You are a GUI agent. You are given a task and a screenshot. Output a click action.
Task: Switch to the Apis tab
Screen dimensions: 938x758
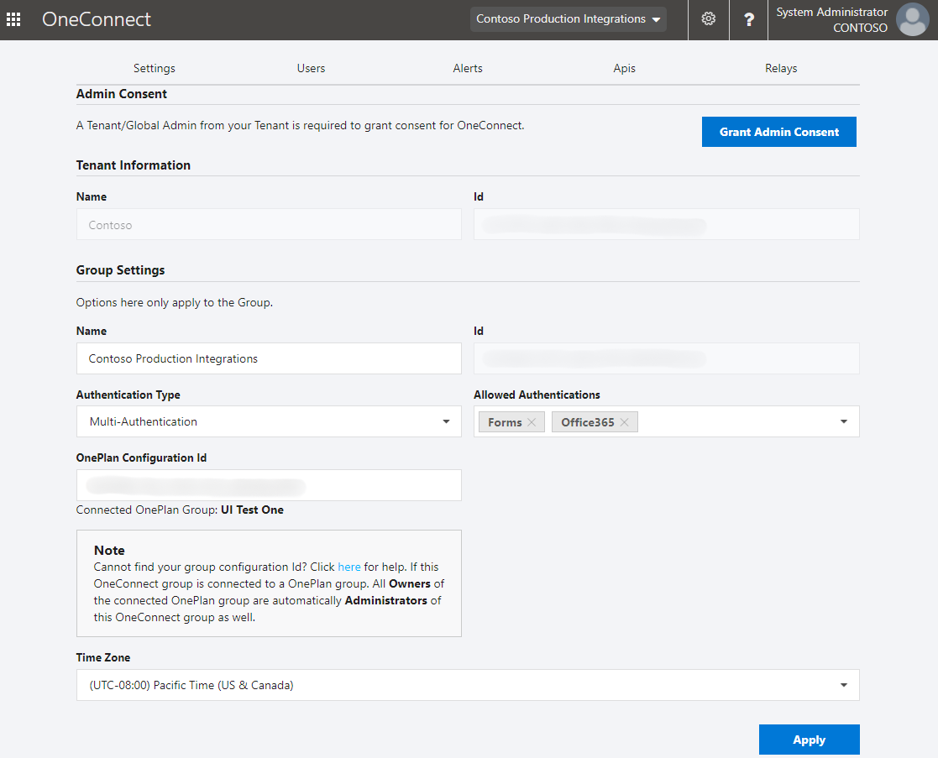click(625, 68)
